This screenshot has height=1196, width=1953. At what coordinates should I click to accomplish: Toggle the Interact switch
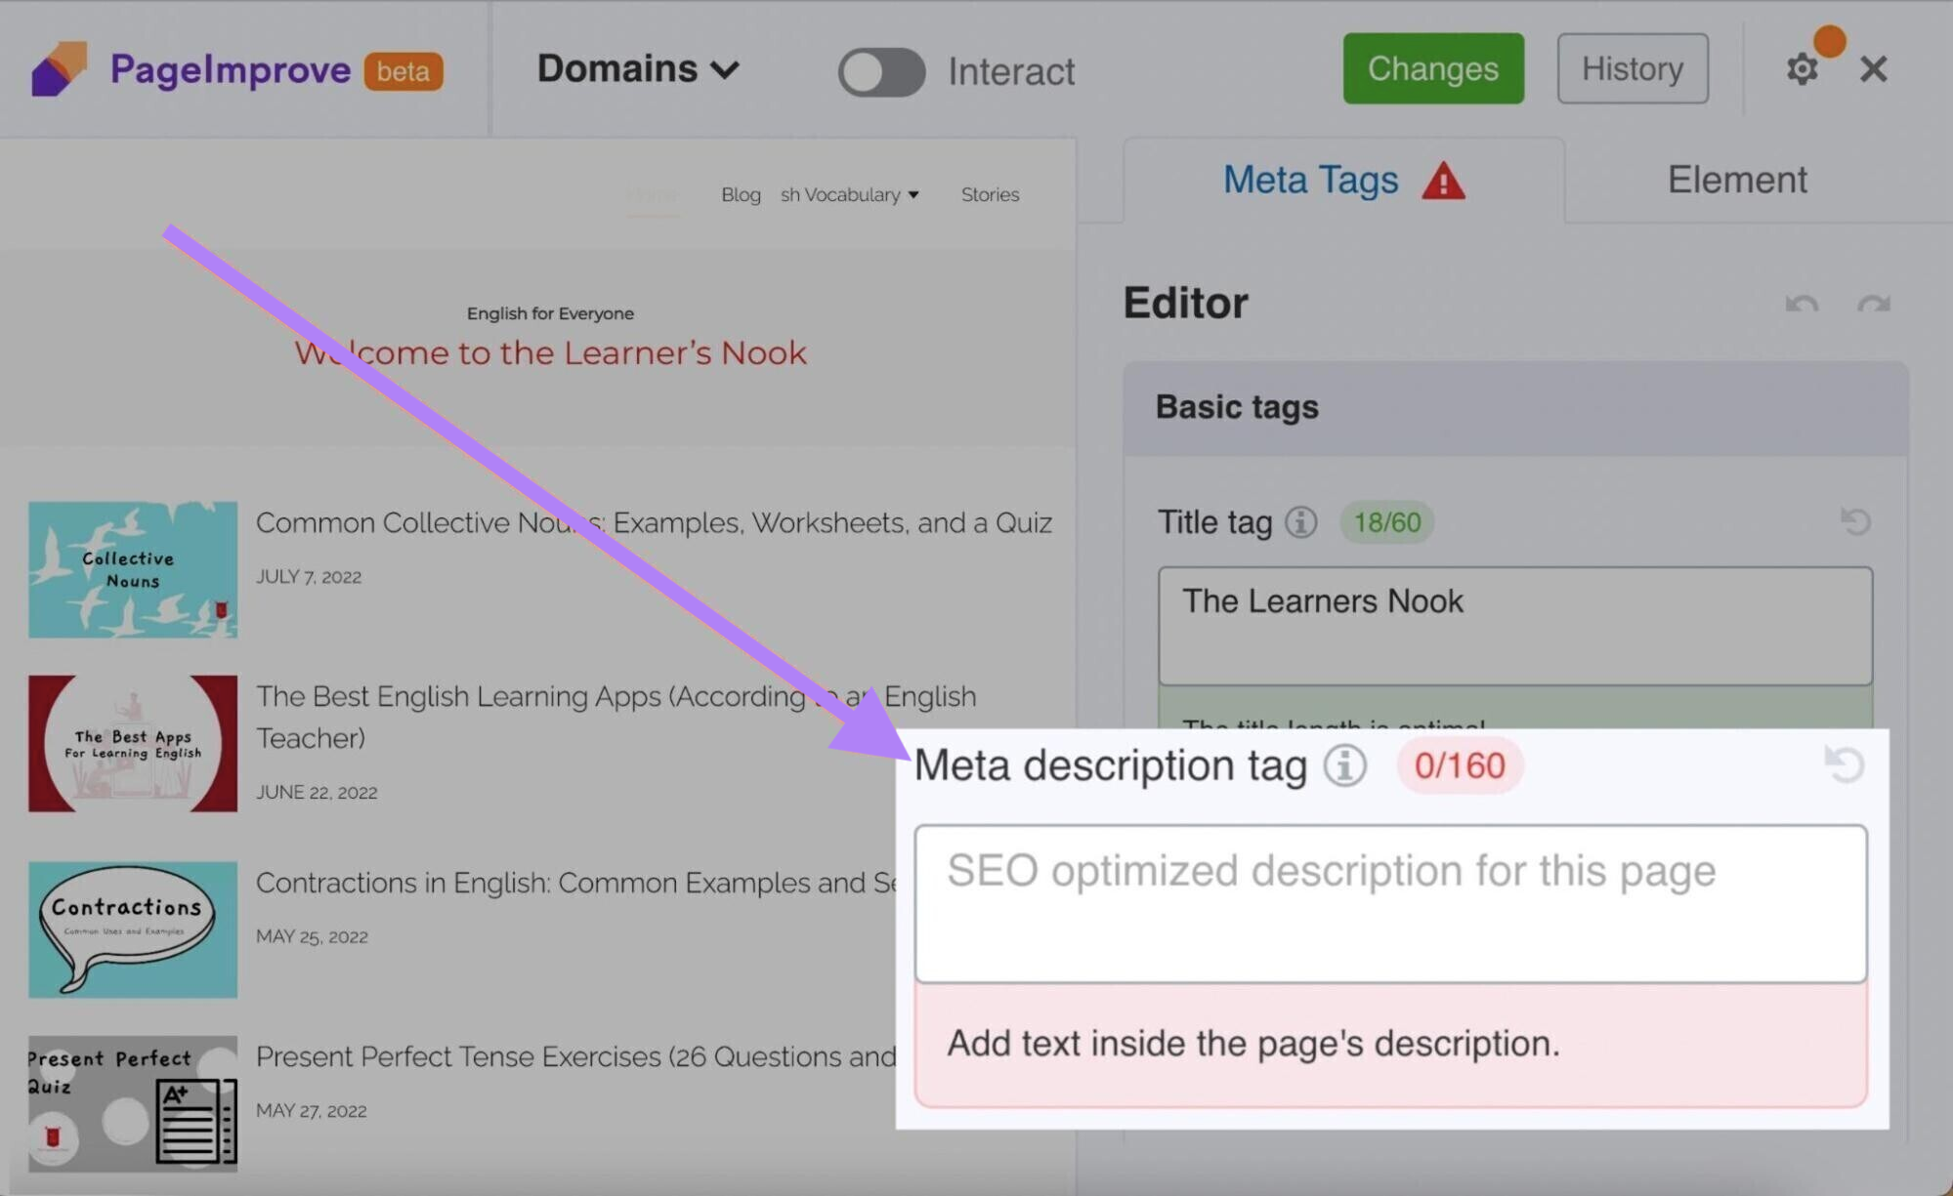(x=880, y=71)
